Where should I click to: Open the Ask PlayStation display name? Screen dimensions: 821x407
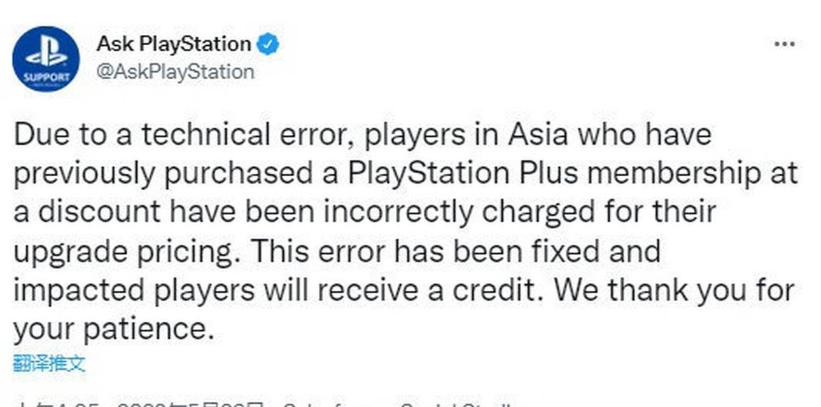tap(173, 44)
